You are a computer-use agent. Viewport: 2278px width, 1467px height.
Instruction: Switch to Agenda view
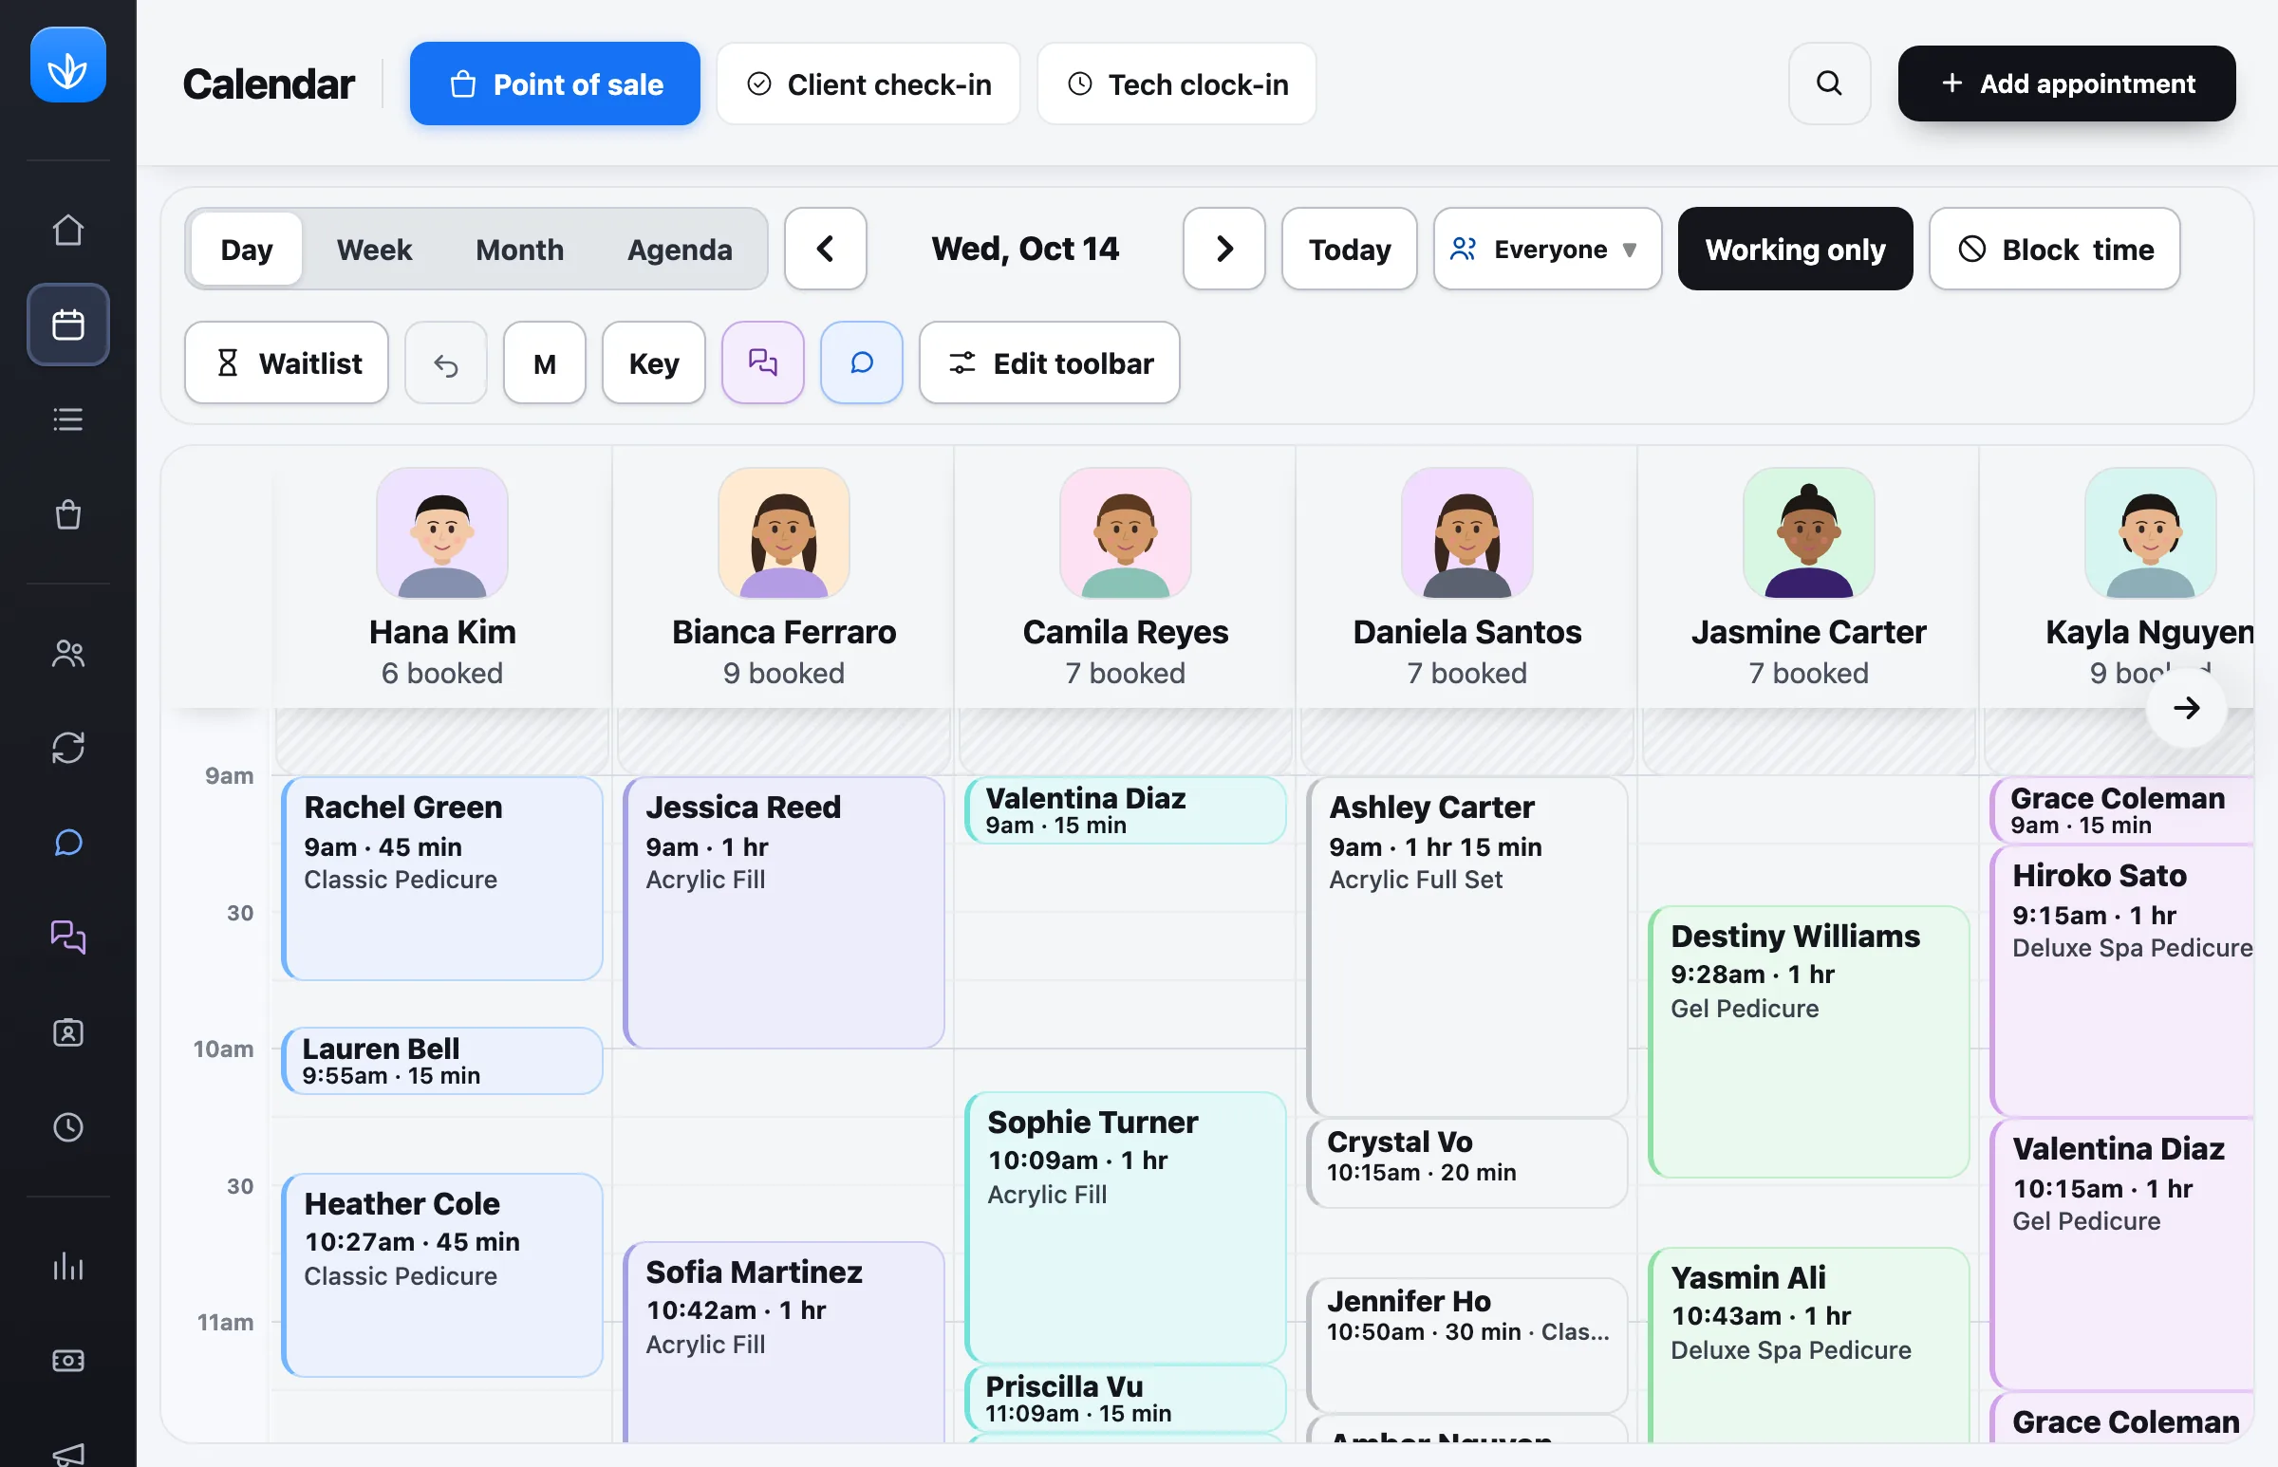[x=680, y=250]
